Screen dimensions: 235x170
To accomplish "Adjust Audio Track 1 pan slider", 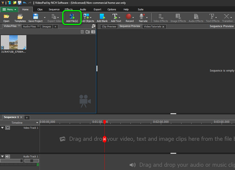I will coord(32,161).
